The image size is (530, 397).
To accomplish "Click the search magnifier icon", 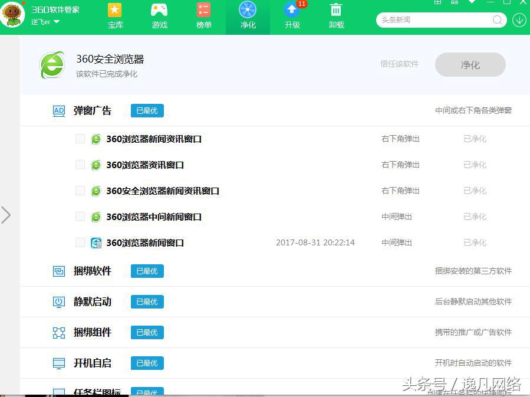I will [497, 20].
